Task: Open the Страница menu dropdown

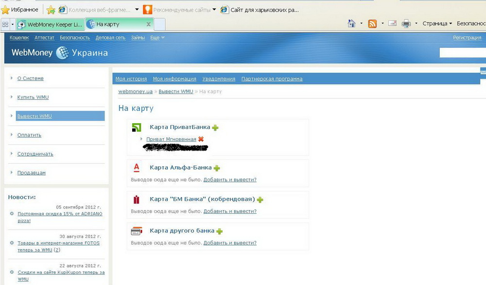Action: click(x=437, y=23)
